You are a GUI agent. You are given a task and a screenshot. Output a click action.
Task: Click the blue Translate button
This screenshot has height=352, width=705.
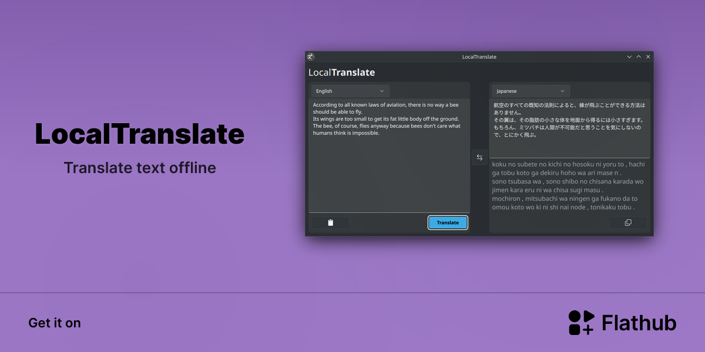448,223
